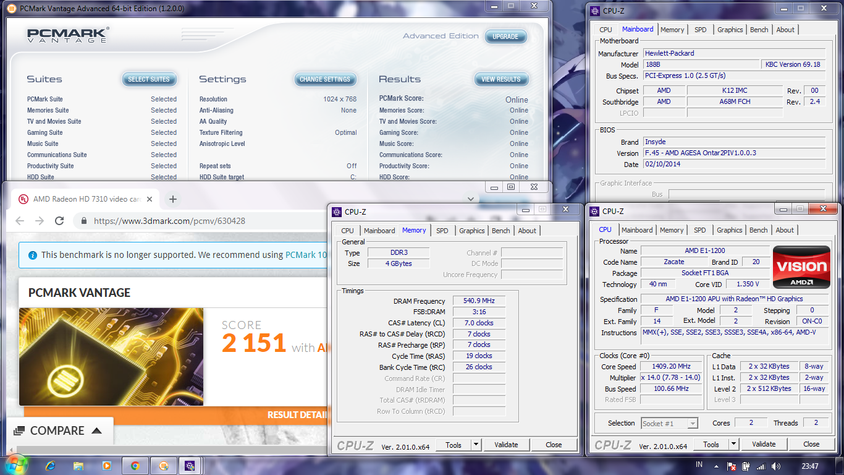Open About tab in the Memory CPU-Z window
Screen dimensions: 844x475
tap(527, 231)
